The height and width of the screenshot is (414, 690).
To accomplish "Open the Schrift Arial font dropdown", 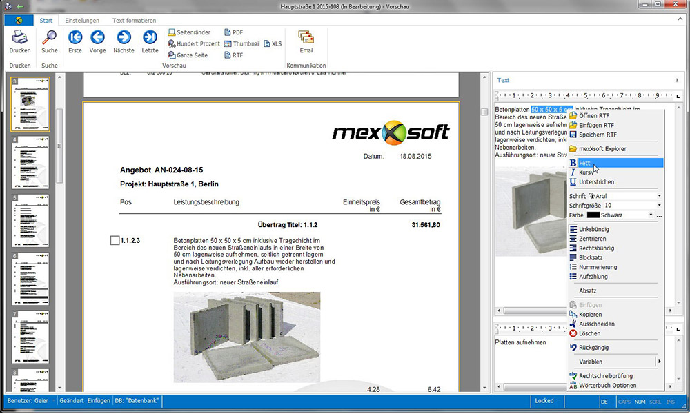I will [x=658, y=196].
